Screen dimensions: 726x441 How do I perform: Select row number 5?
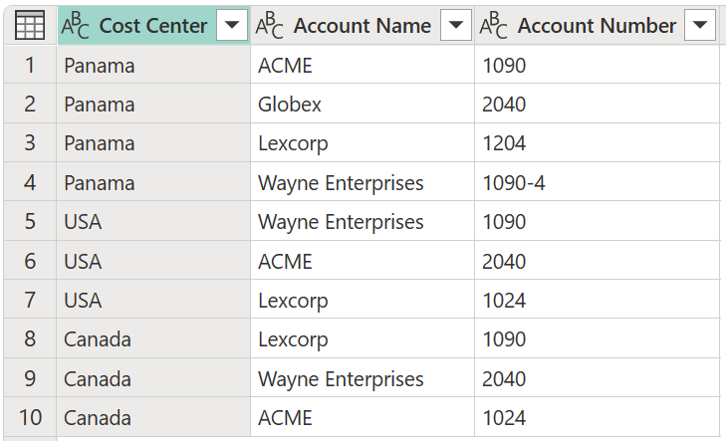pos(30,221)
